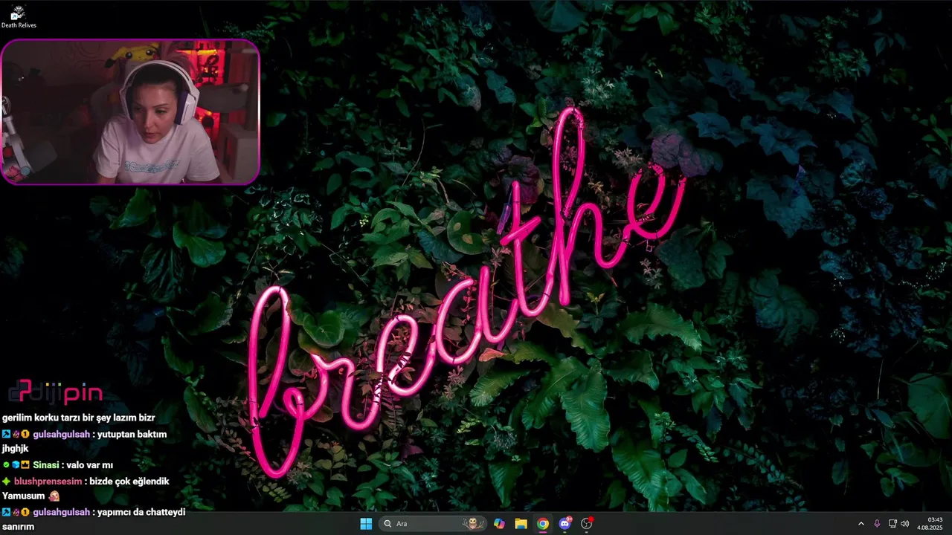Open Discord from the taskbar
This screenshot has width=952, height=535.
pyautogui.click(x=565, y=524)
